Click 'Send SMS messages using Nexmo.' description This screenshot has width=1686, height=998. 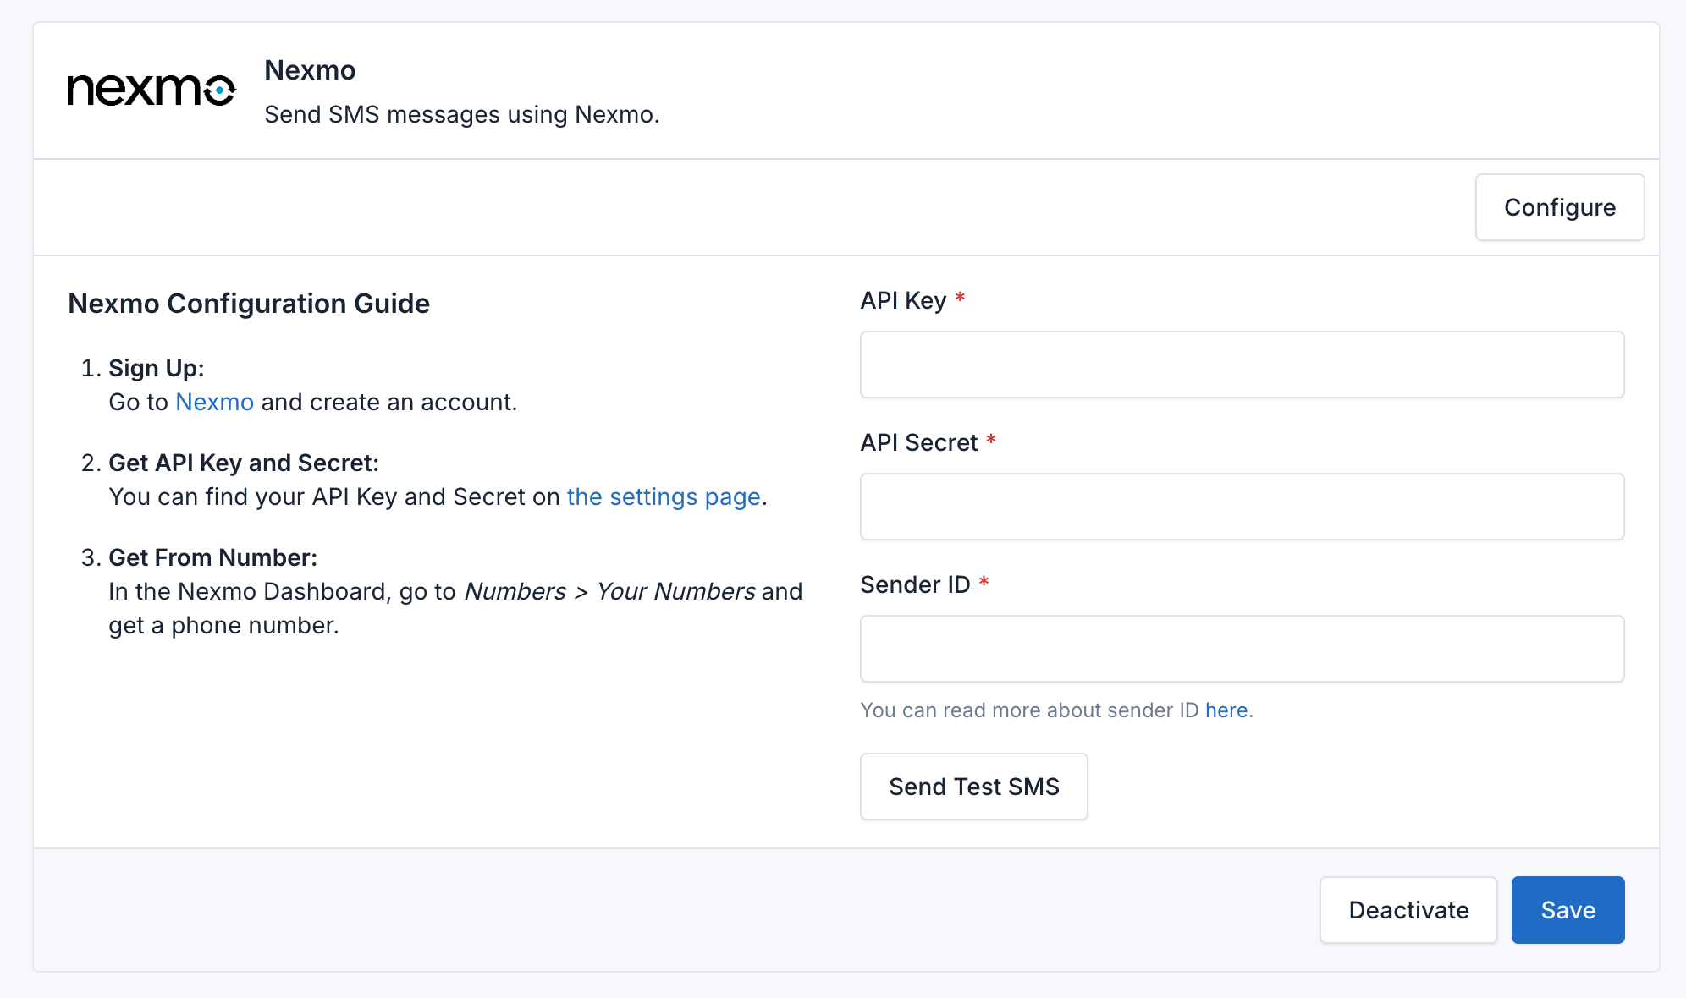[x=462, y=114]
